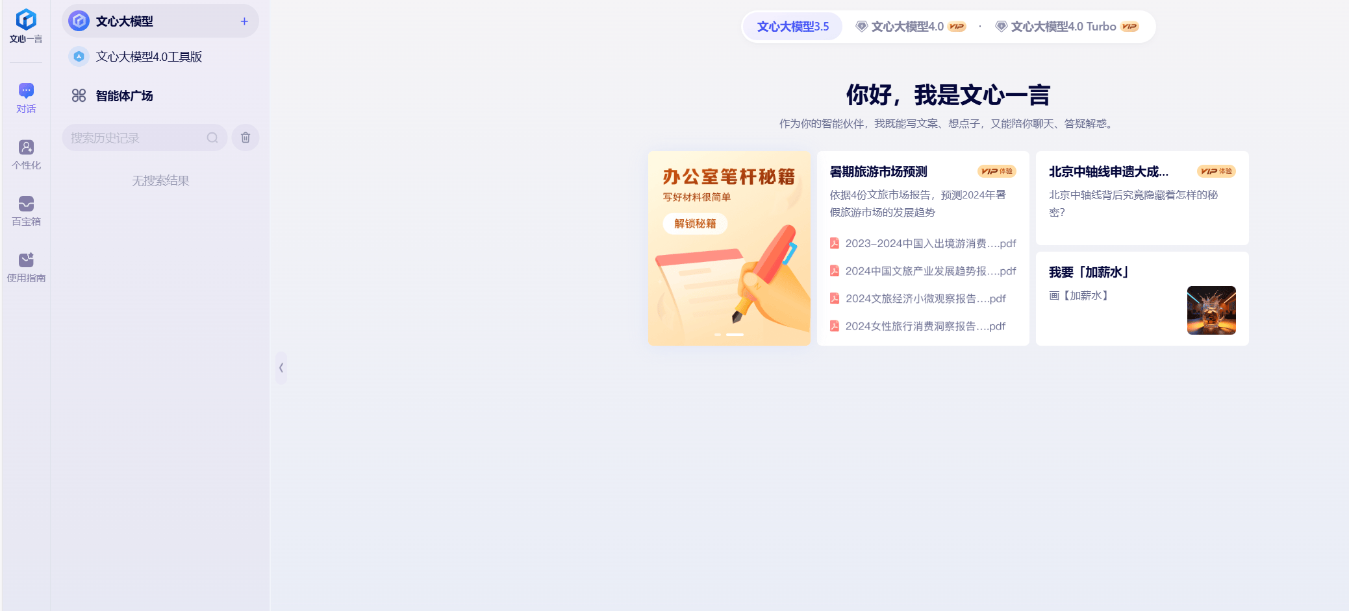Switch to 文心大模型4.0 tab
1349x611 pixels.
tap(911, 27)
